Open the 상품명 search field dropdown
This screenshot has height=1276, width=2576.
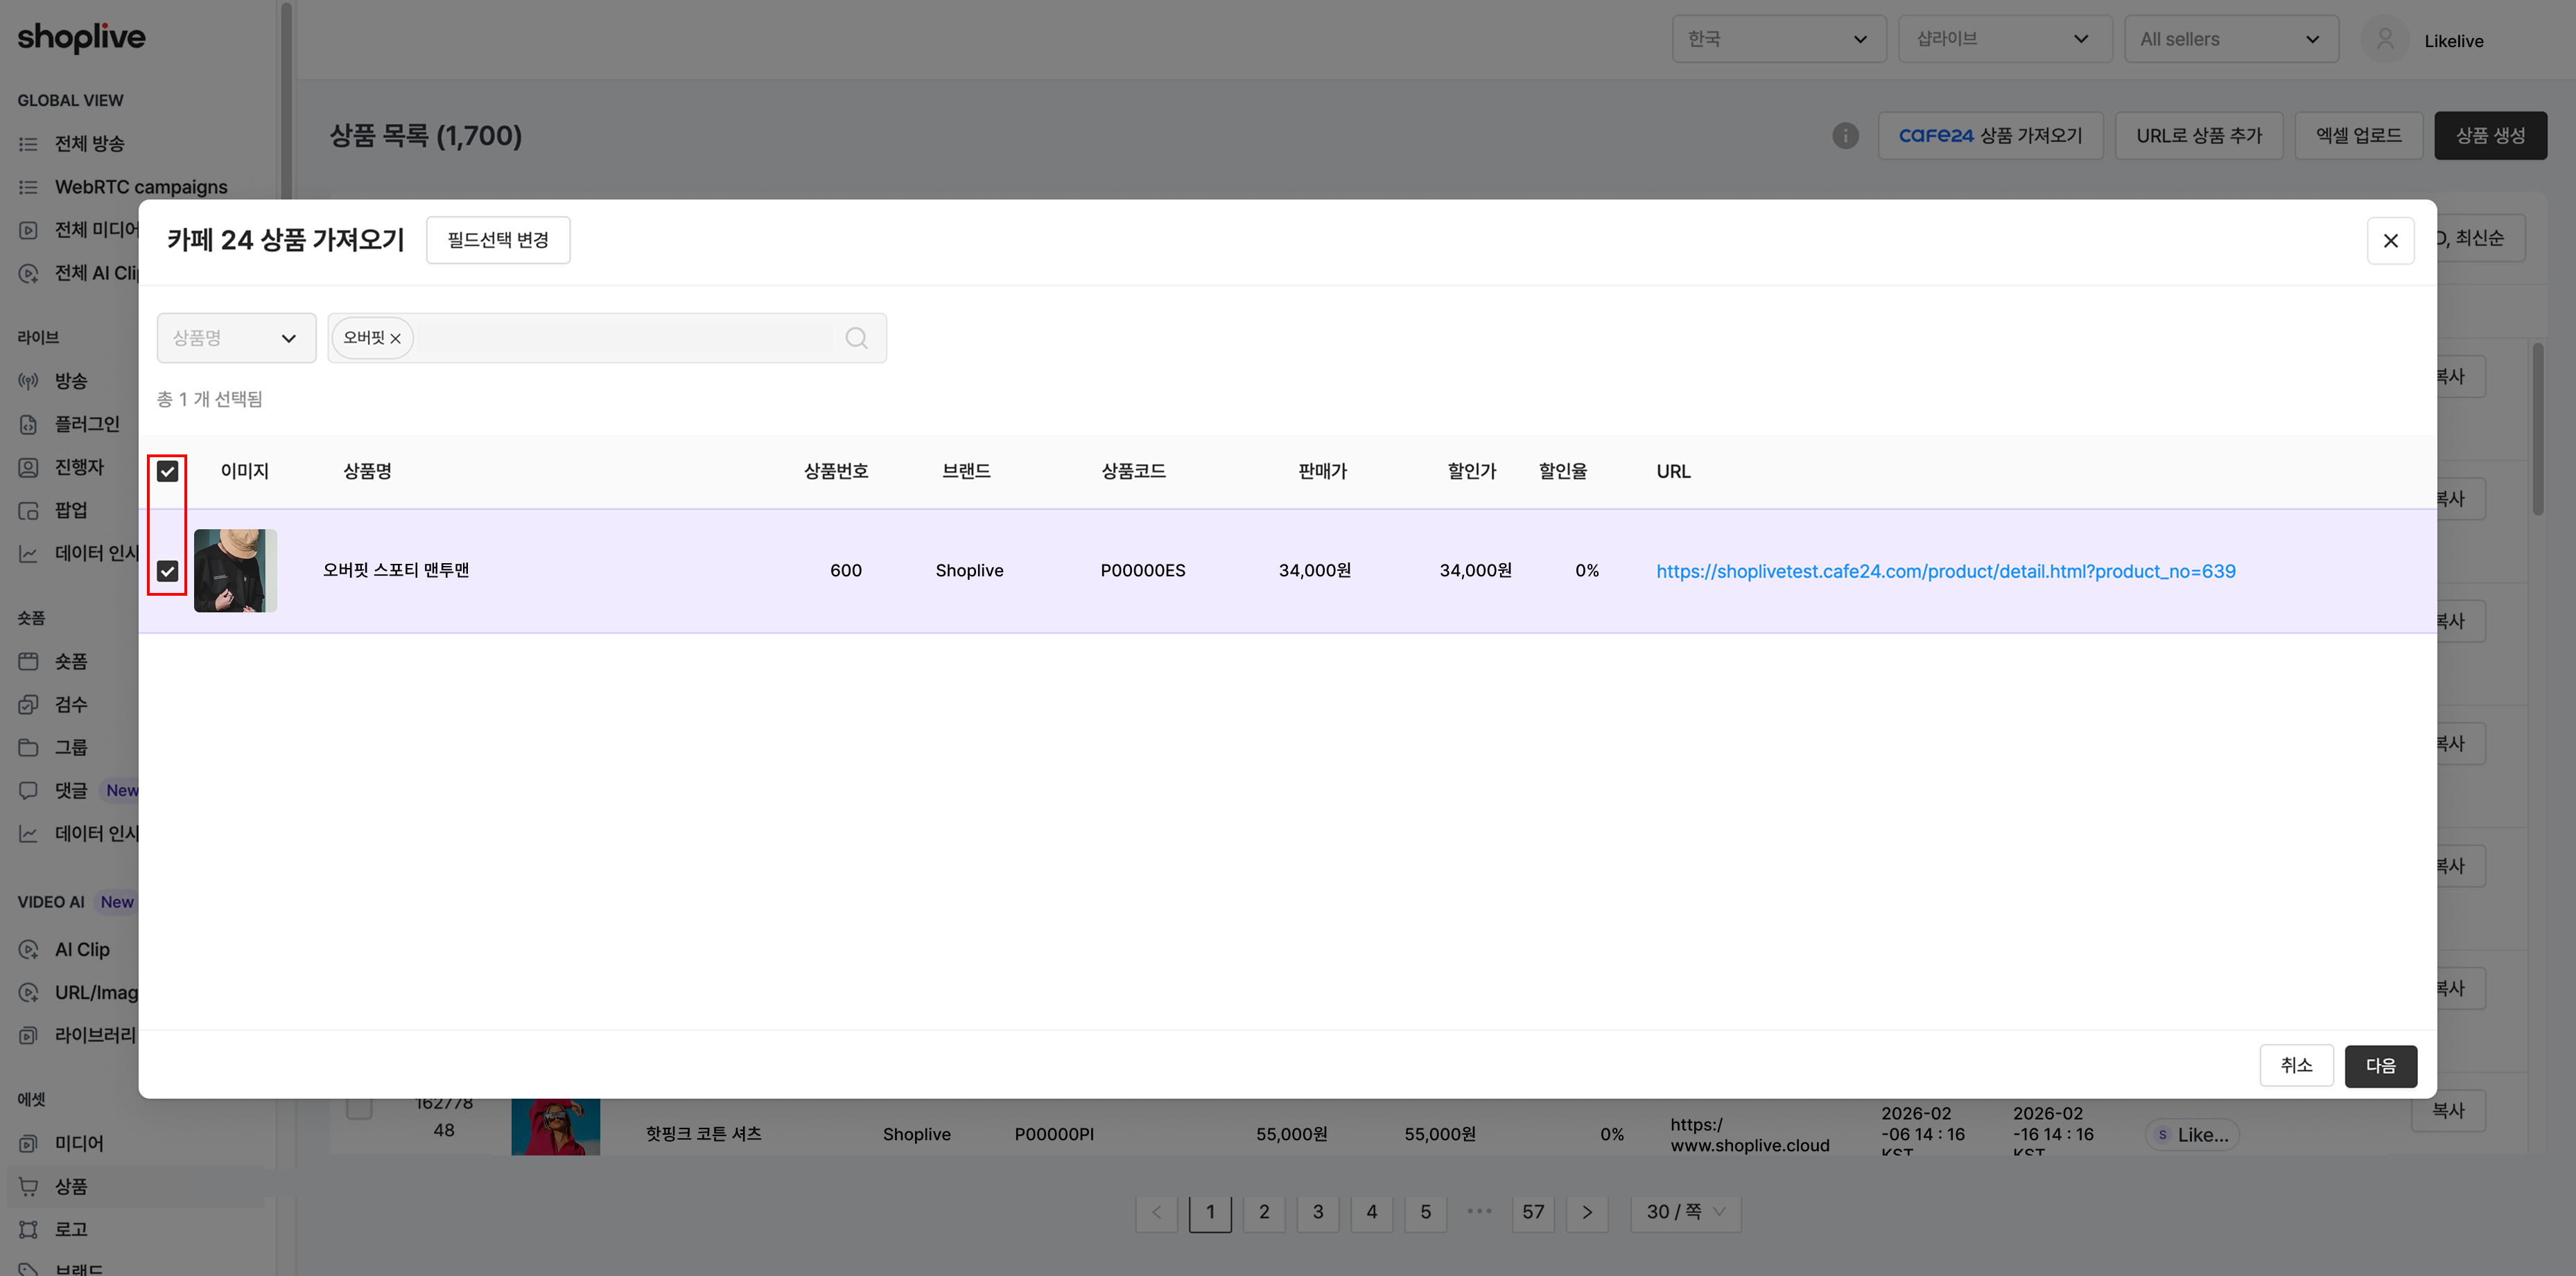pos(236,338)
